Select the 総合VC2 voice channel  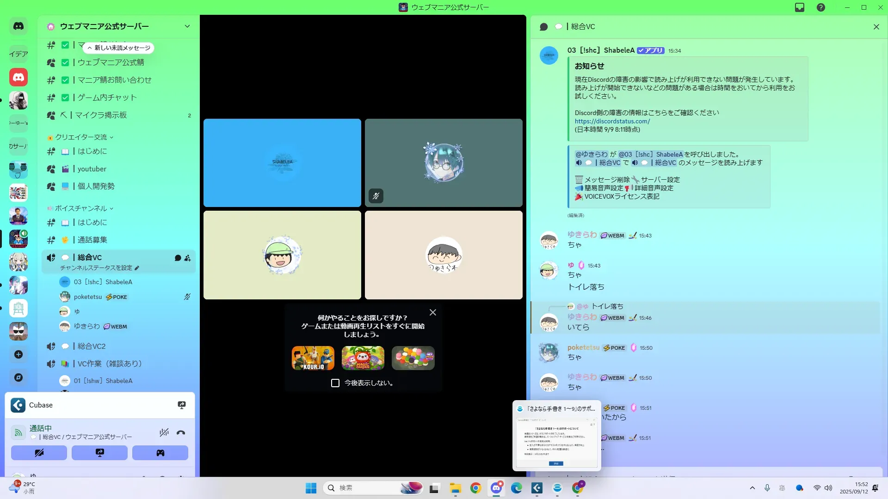pyautogui.click(x=92, y=346)
